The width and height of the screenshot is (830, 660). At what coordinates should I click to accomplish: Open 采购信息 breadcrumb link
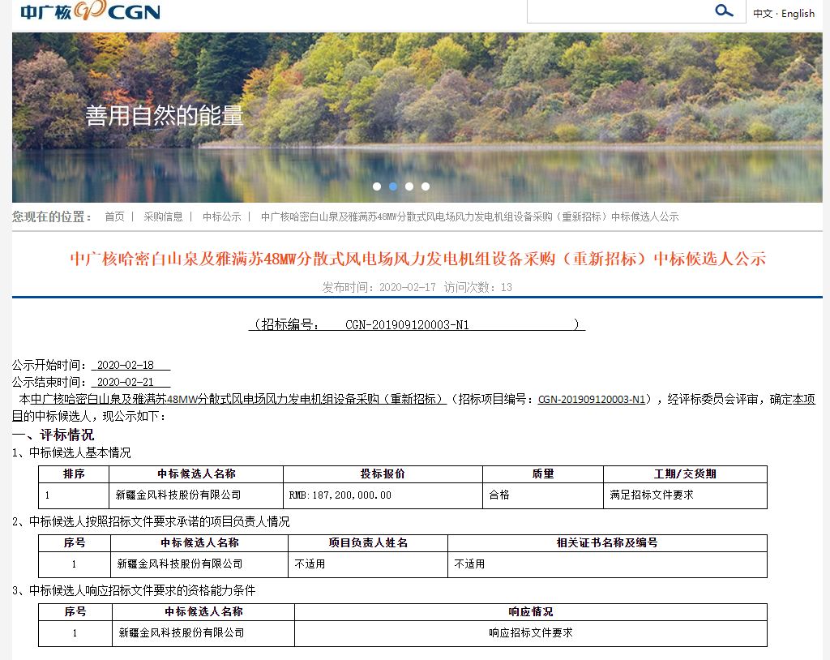tap(163, 216)
